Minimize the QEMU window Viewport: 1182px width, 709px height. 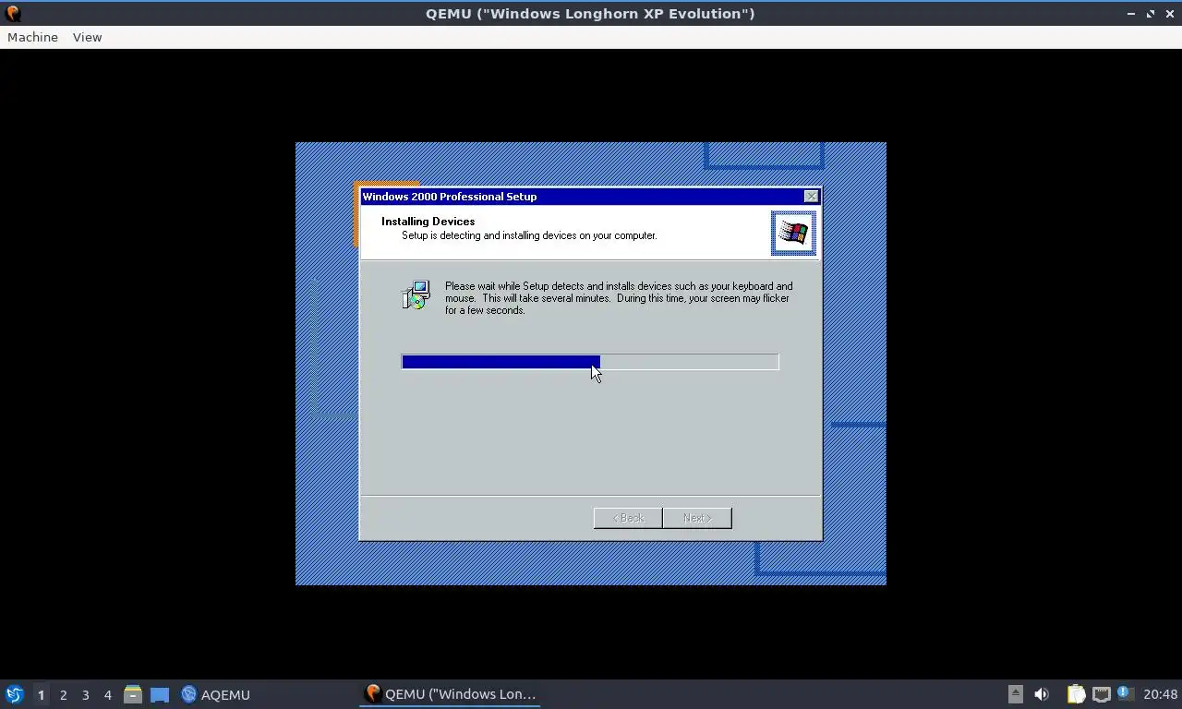coord(1131,14)
